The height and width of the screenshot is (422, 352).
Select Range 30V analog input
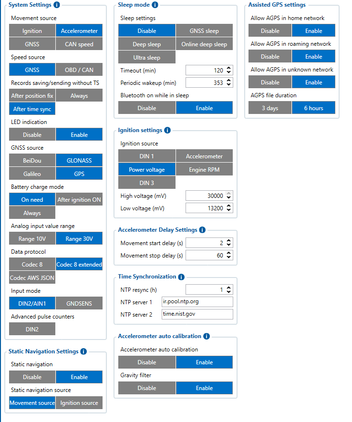(x=79, y=238)
